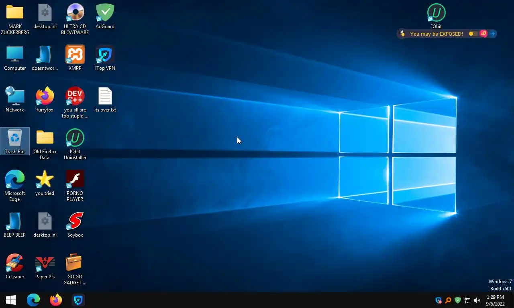
Task: Select the Ccleaner desktop shortcut
Action: [15, 267]
